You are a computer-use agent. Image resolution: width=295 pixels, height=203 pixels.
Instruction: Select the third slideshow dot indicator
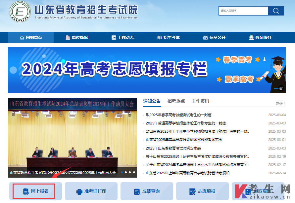coord(130,172)
